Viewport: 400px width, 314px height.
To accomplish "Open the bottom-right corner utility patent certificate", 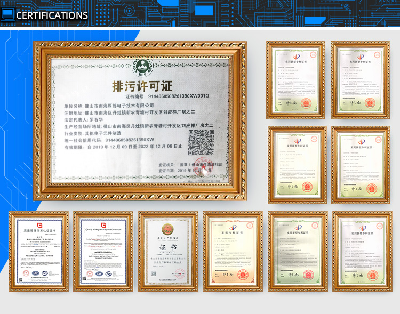I will 362,251.
